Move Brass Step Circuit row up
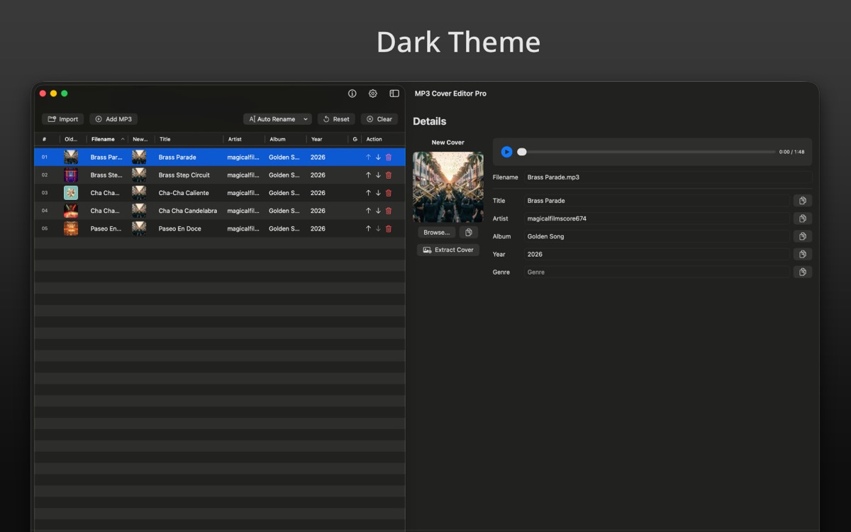The image size is (851, 532). coord(368,175)
